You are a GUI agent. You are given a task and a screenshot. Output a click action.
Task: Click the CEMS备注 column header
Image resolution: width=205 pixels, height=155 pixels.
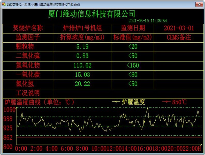pyautogui.click(x=179, y=37)
